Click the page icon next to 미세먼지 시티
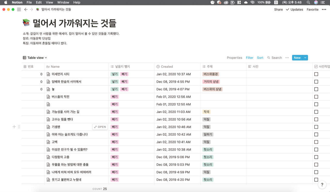The width and height of the screenshot is (330, 192). (x=49, y=74)
